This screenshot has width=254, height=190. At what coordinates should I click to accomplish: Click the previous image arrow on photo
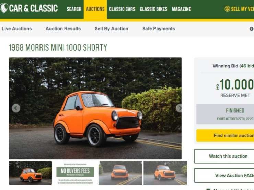pyautogui.click(x=16, y=108)
